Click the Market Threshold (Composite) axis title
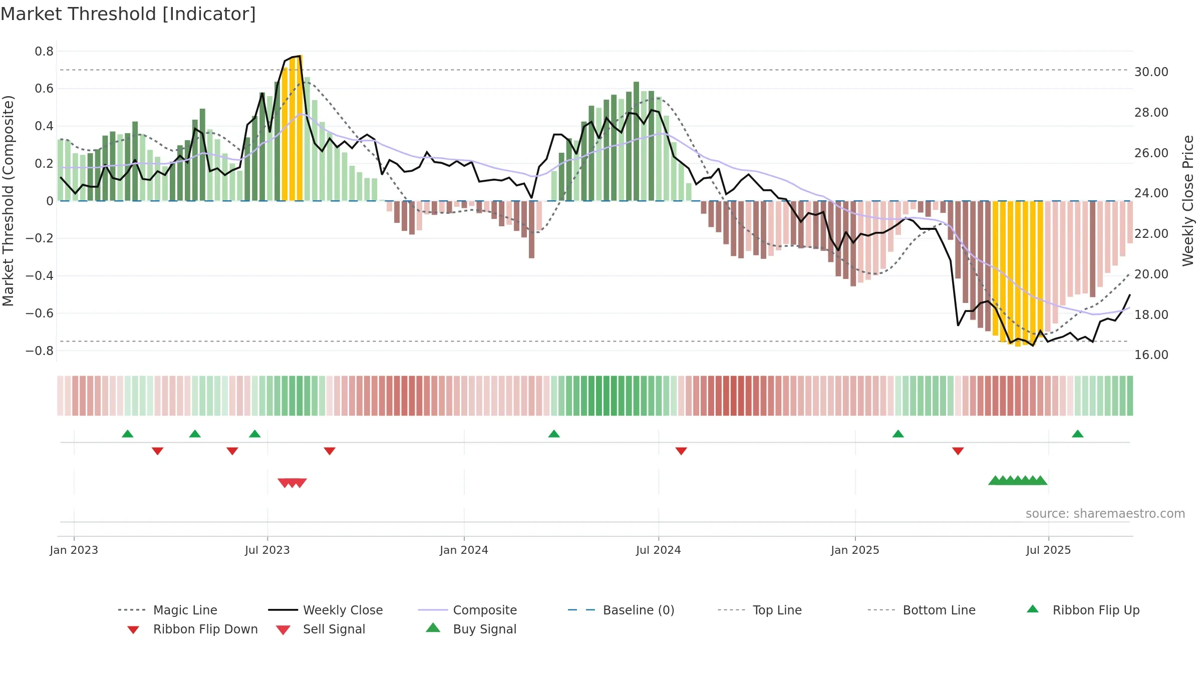The image size is (1202, 676). click(x=8, y=201)
